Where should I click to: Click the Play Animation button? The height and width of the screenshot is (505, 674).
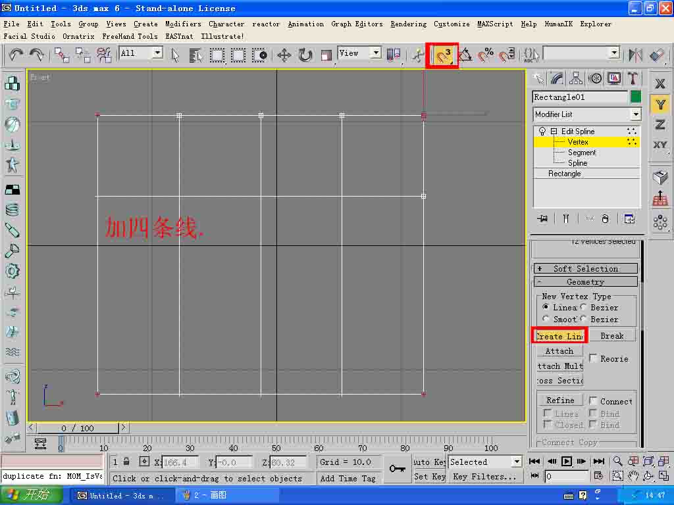click(x=567, y=461)
